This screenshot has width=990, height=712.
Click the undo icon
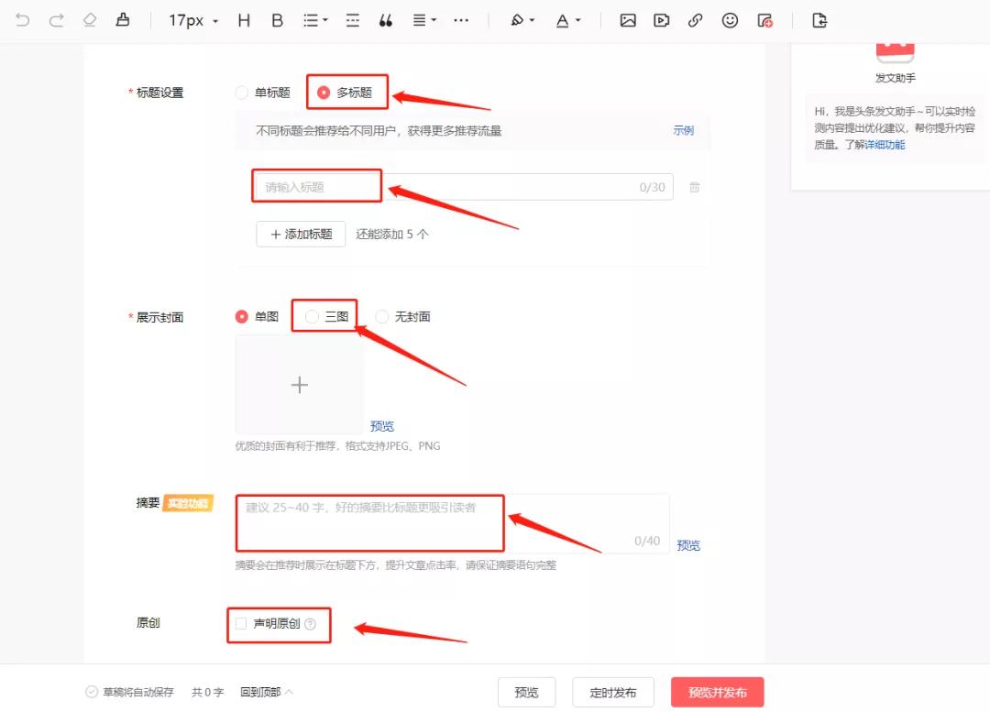(22, 19)
